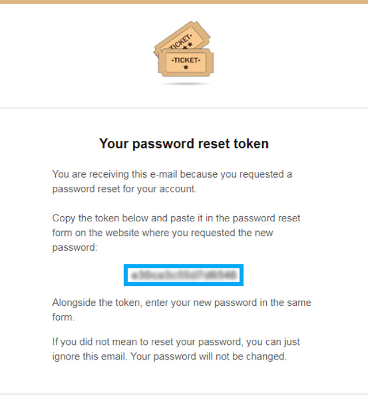
Task: Click the 'Copy the token below' sentence
Action: 176,232
